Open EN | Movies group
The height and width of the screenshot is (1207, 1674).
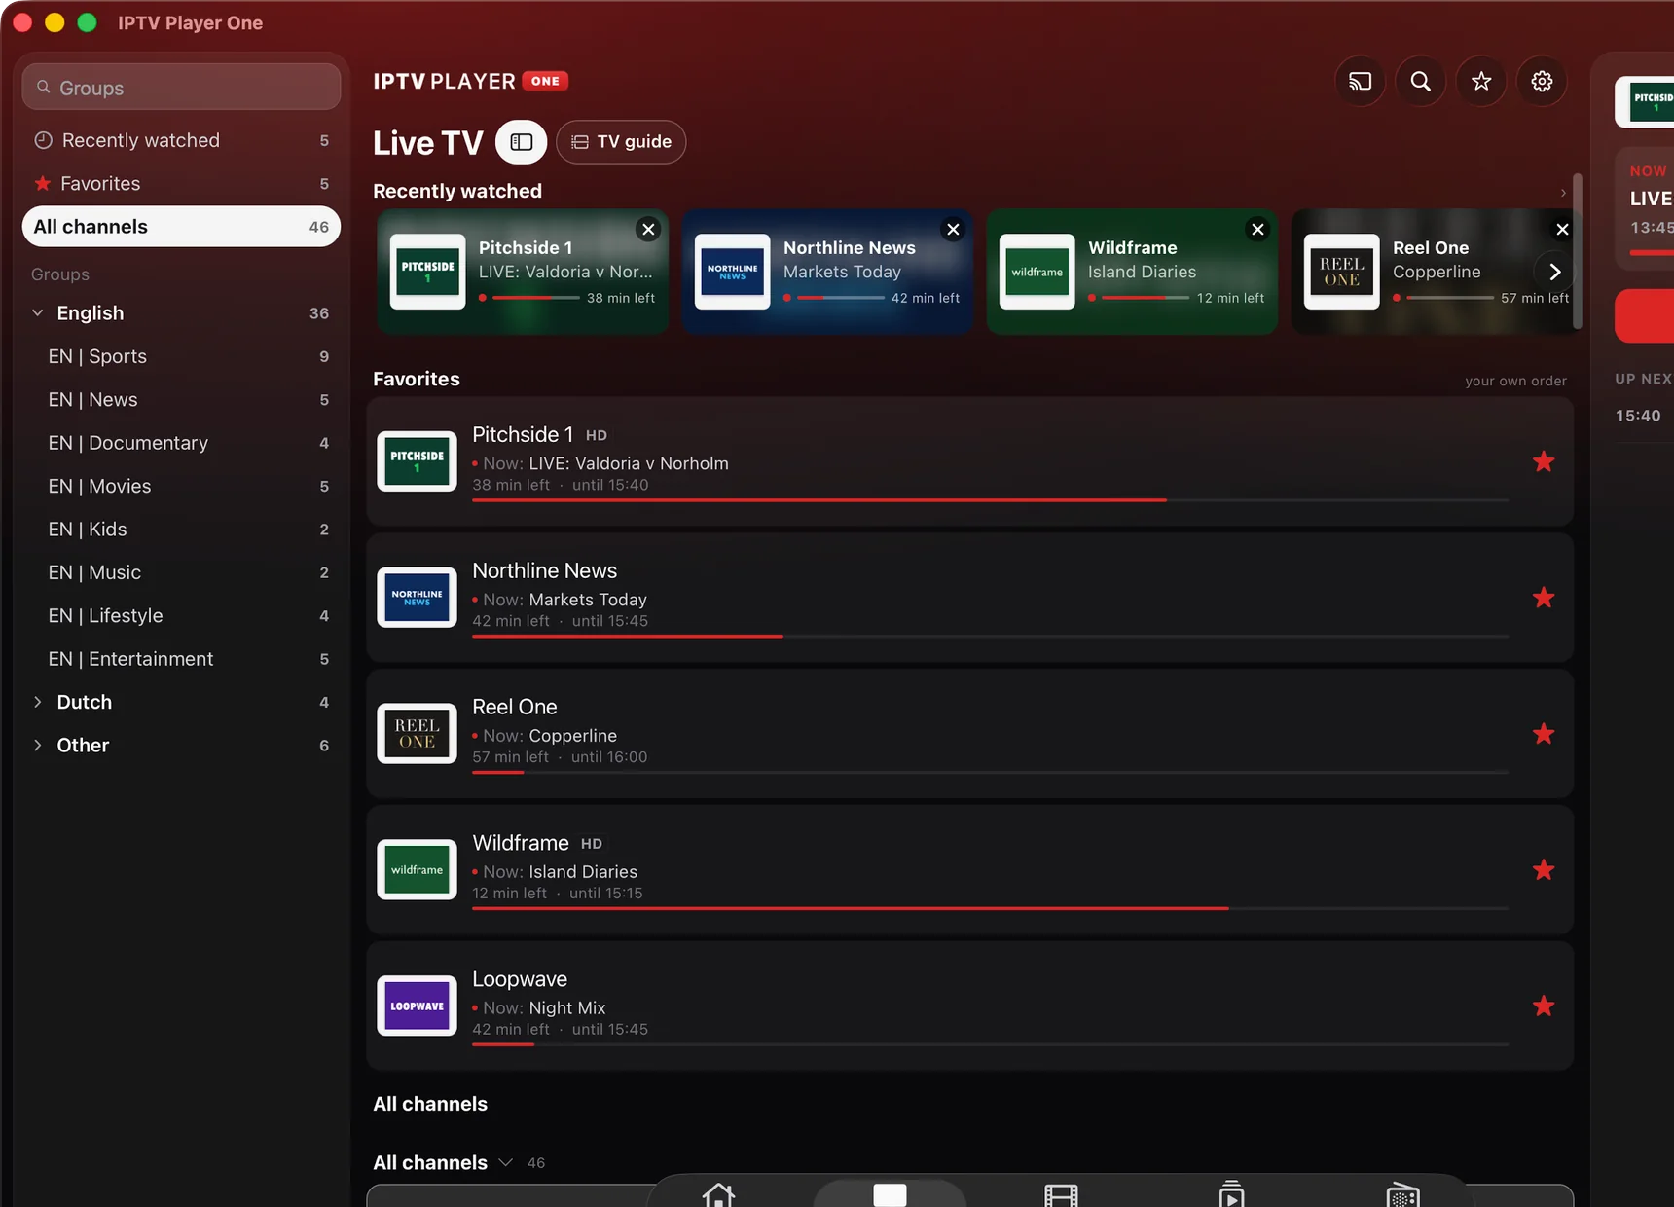(181, 486)
